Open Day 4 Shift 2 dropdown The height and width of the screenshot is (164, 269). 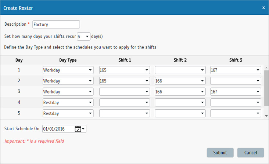pyautogui.click(x=180, y=103)
